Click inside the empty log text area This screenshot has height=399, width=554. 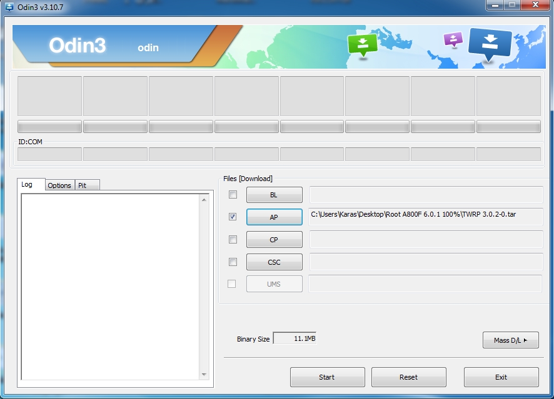point(111,287)
